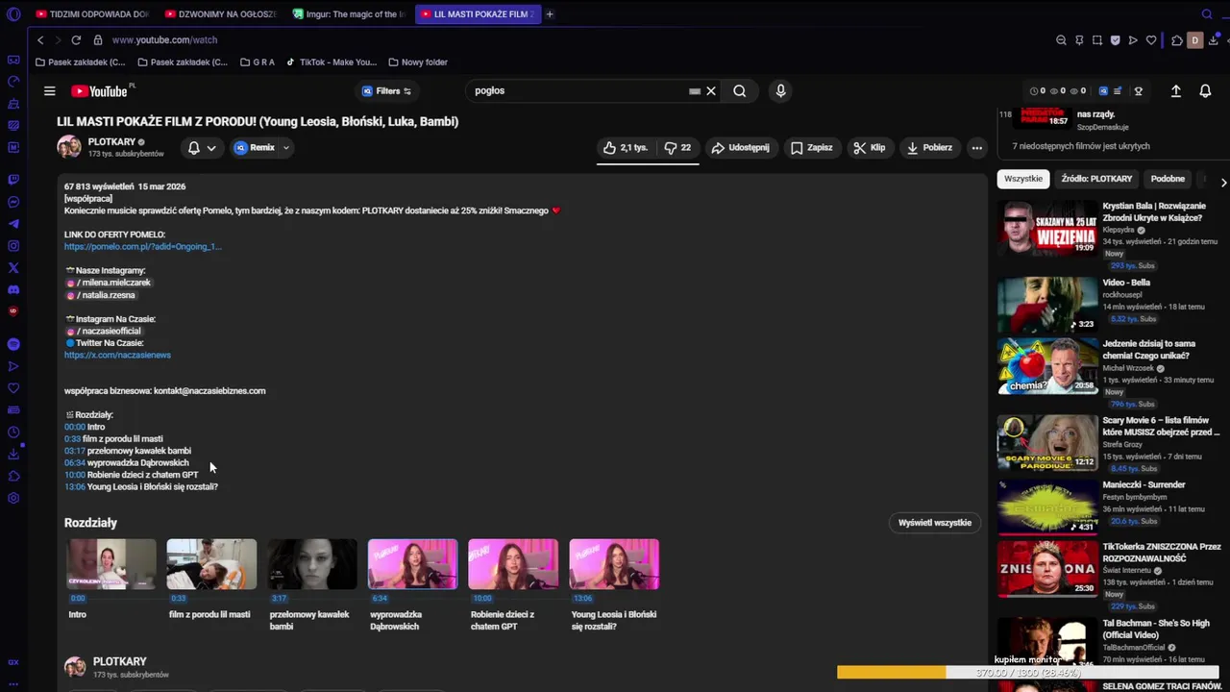1230x692 pixels.
Task: Switch to the Imgur tab
Action: pos(349,14)
